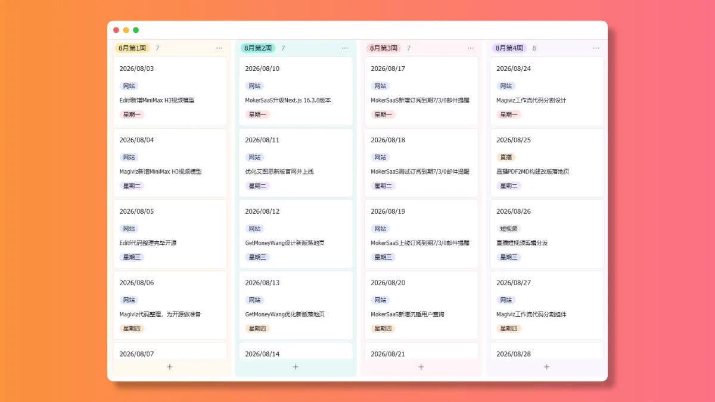Click the 星期四 tag on the 2026/08/20 card

point(383,329)
